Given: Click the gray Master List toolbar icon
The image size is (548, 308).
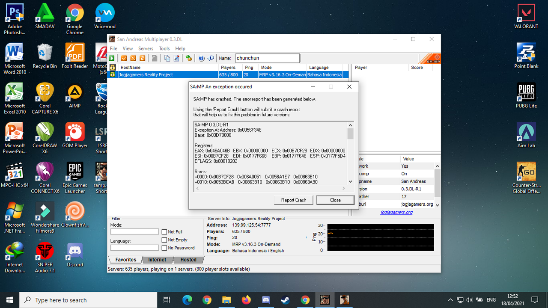Looking at the screenshot, I should click(x=155, y=58).
